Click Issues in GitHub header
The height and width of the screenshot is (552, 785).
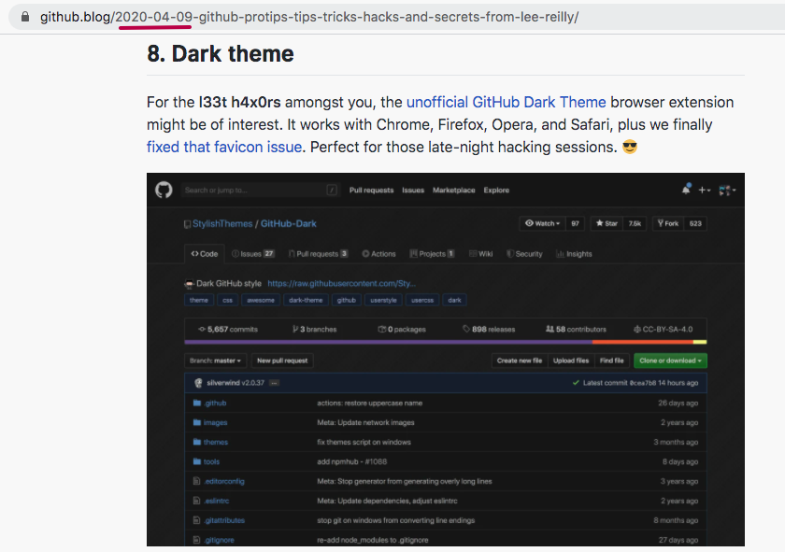pyautogui.click(x=412, y=191)
